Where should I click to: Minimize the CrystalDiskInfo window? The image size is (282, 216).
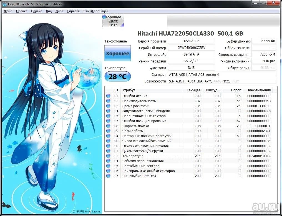(x=255, y=3)
